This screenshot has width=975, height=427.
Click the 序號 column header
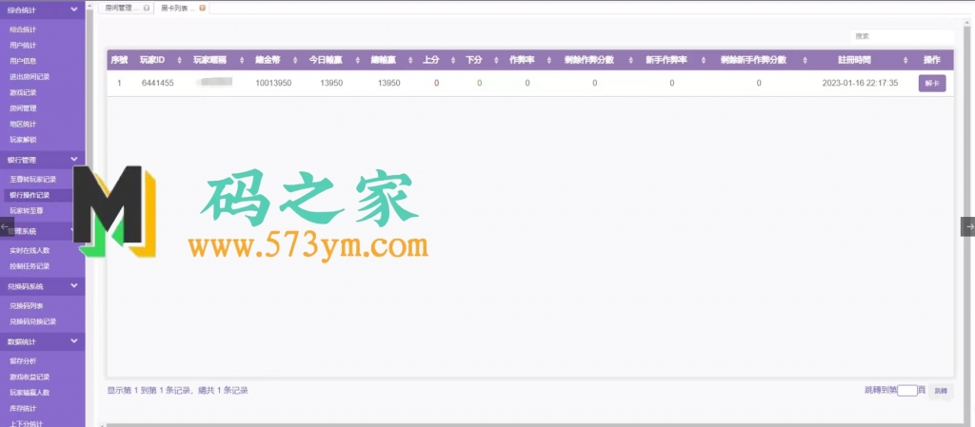[x=119, y=60]
